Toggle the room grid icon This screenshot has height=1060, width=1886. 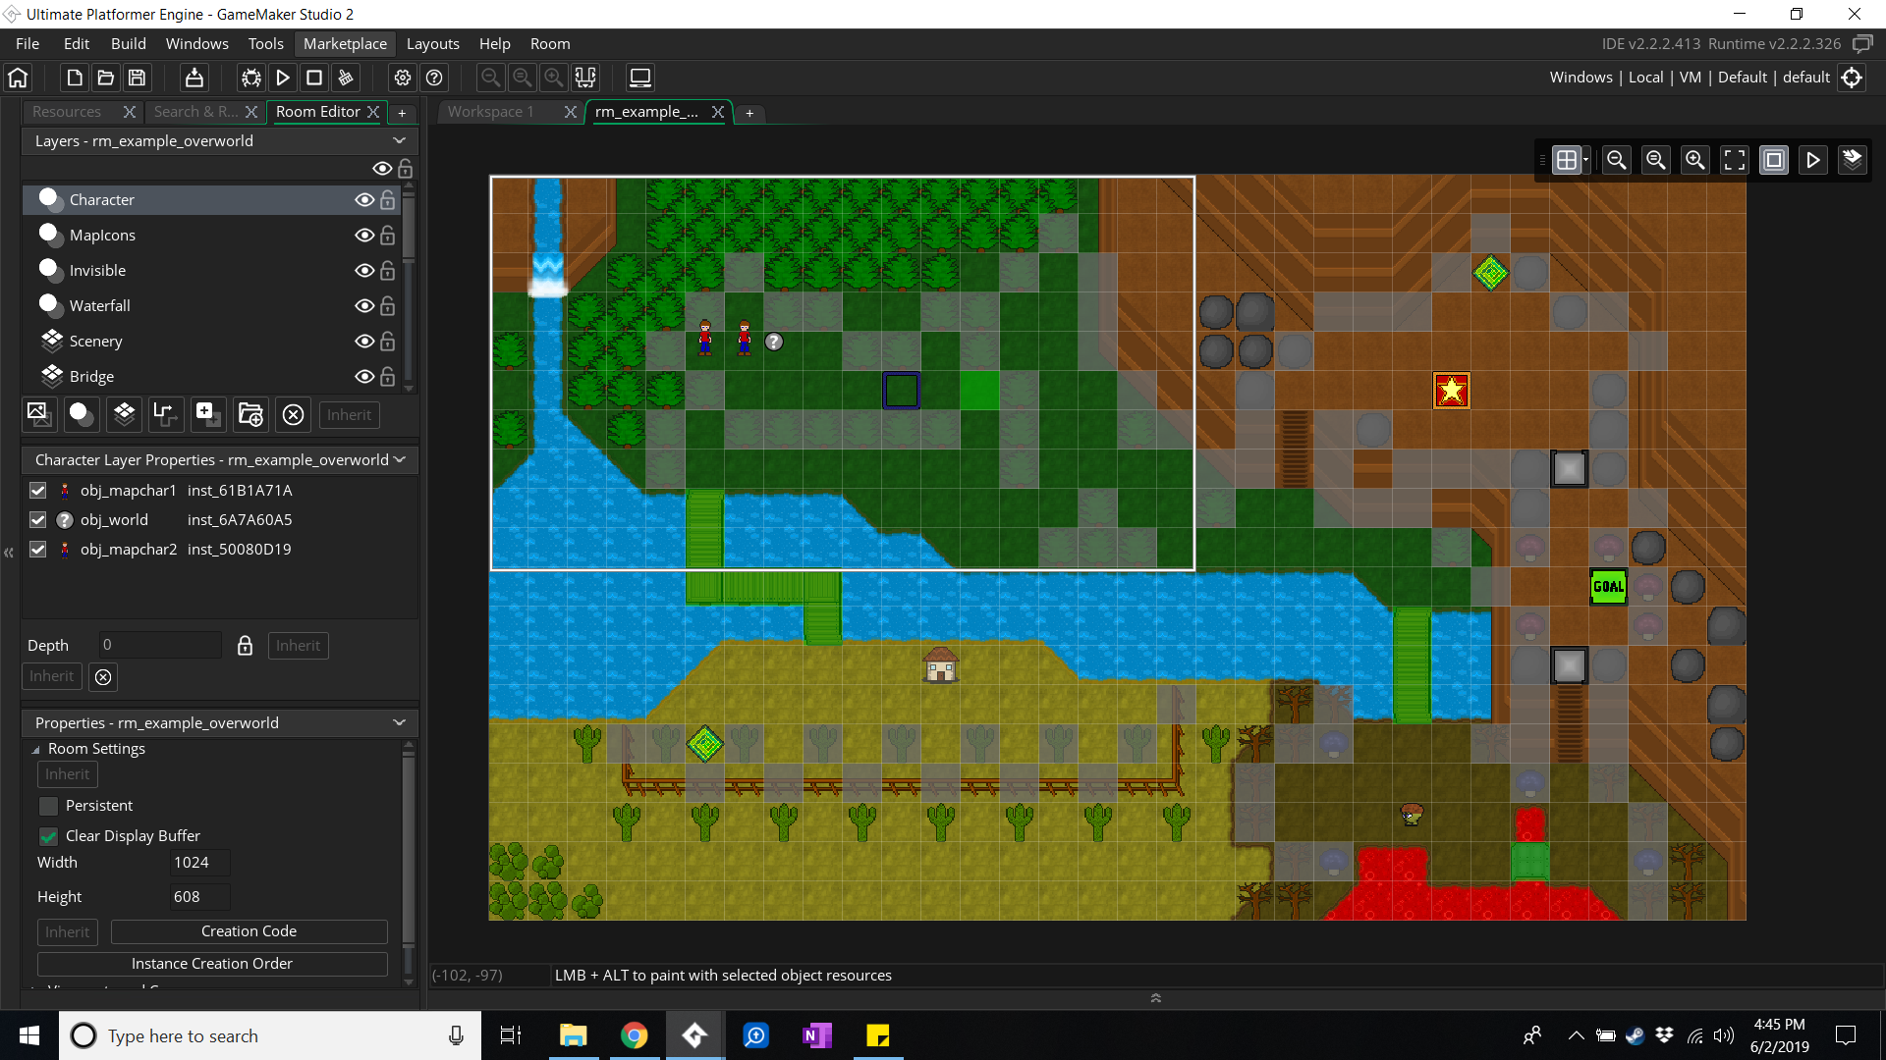pyautogui.click(x=1567, y=160)
